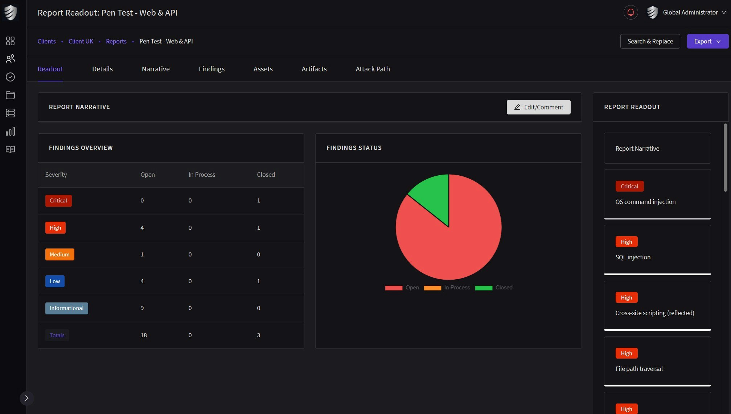The image size is (731, 414).
Task: Toggle the Closed series in chart legend
Action: point(494,288)
